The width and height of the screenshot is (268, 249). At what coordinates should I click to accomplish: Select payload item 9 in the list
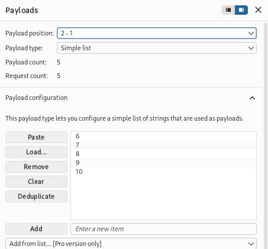[163, 163]
